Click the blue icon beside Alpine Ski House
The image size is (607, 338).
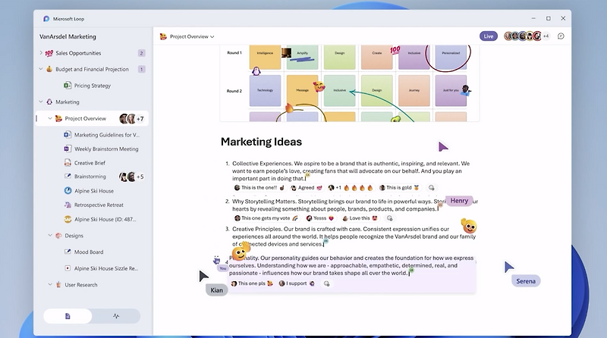point(68,191)
